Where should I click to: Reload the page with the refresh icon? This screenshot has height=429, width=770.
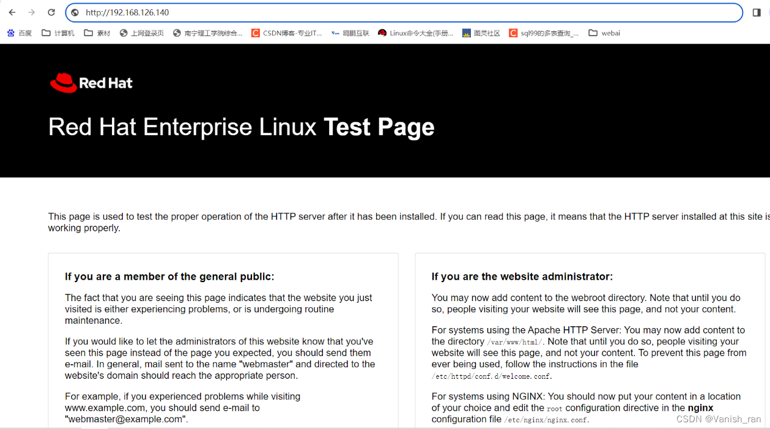51,12
